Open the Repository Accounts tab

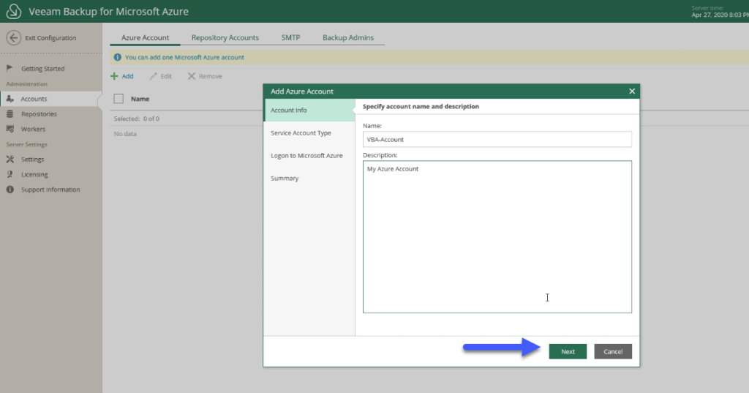click(225, 37)
